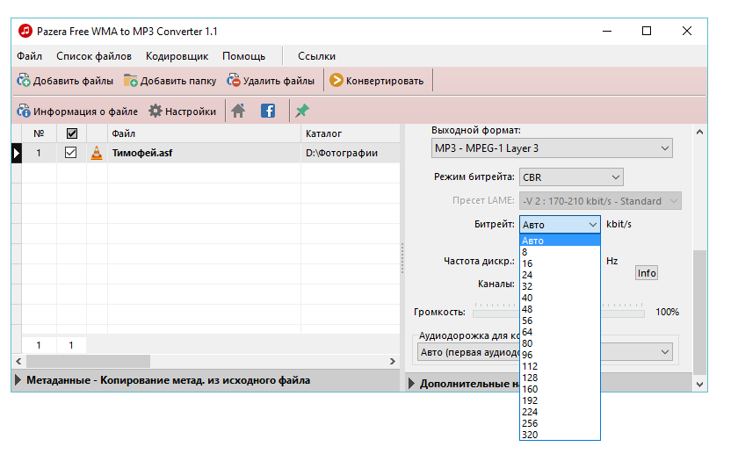
Task: Open the Файл menu
Action: [29, 56]
